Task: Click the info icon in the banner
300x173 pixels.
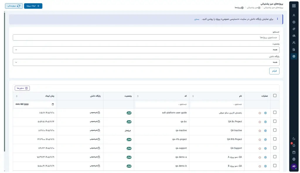Action: click(277, 19)
